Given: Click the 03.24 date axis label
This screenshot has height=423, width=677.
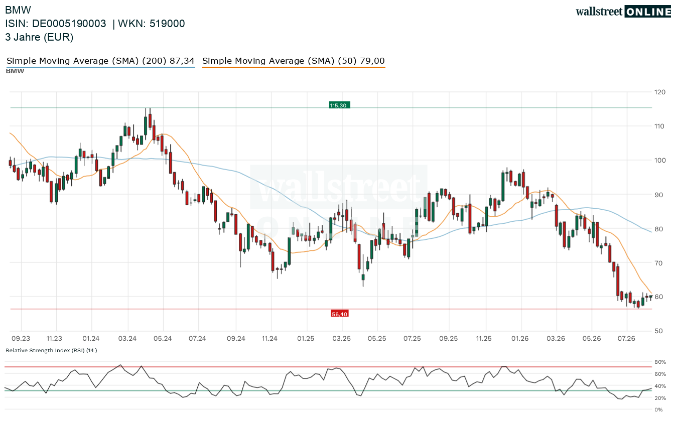Looking at the screenshot, I should coord(127,339).
